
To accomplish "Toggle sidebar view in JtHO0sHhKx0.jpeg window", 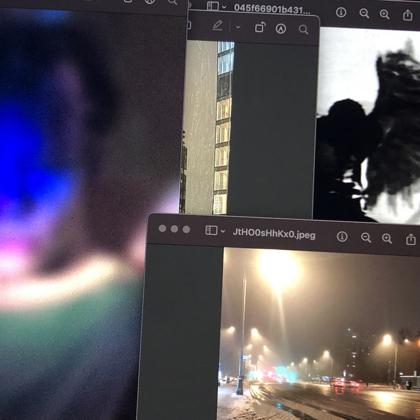I will (211, 230).
